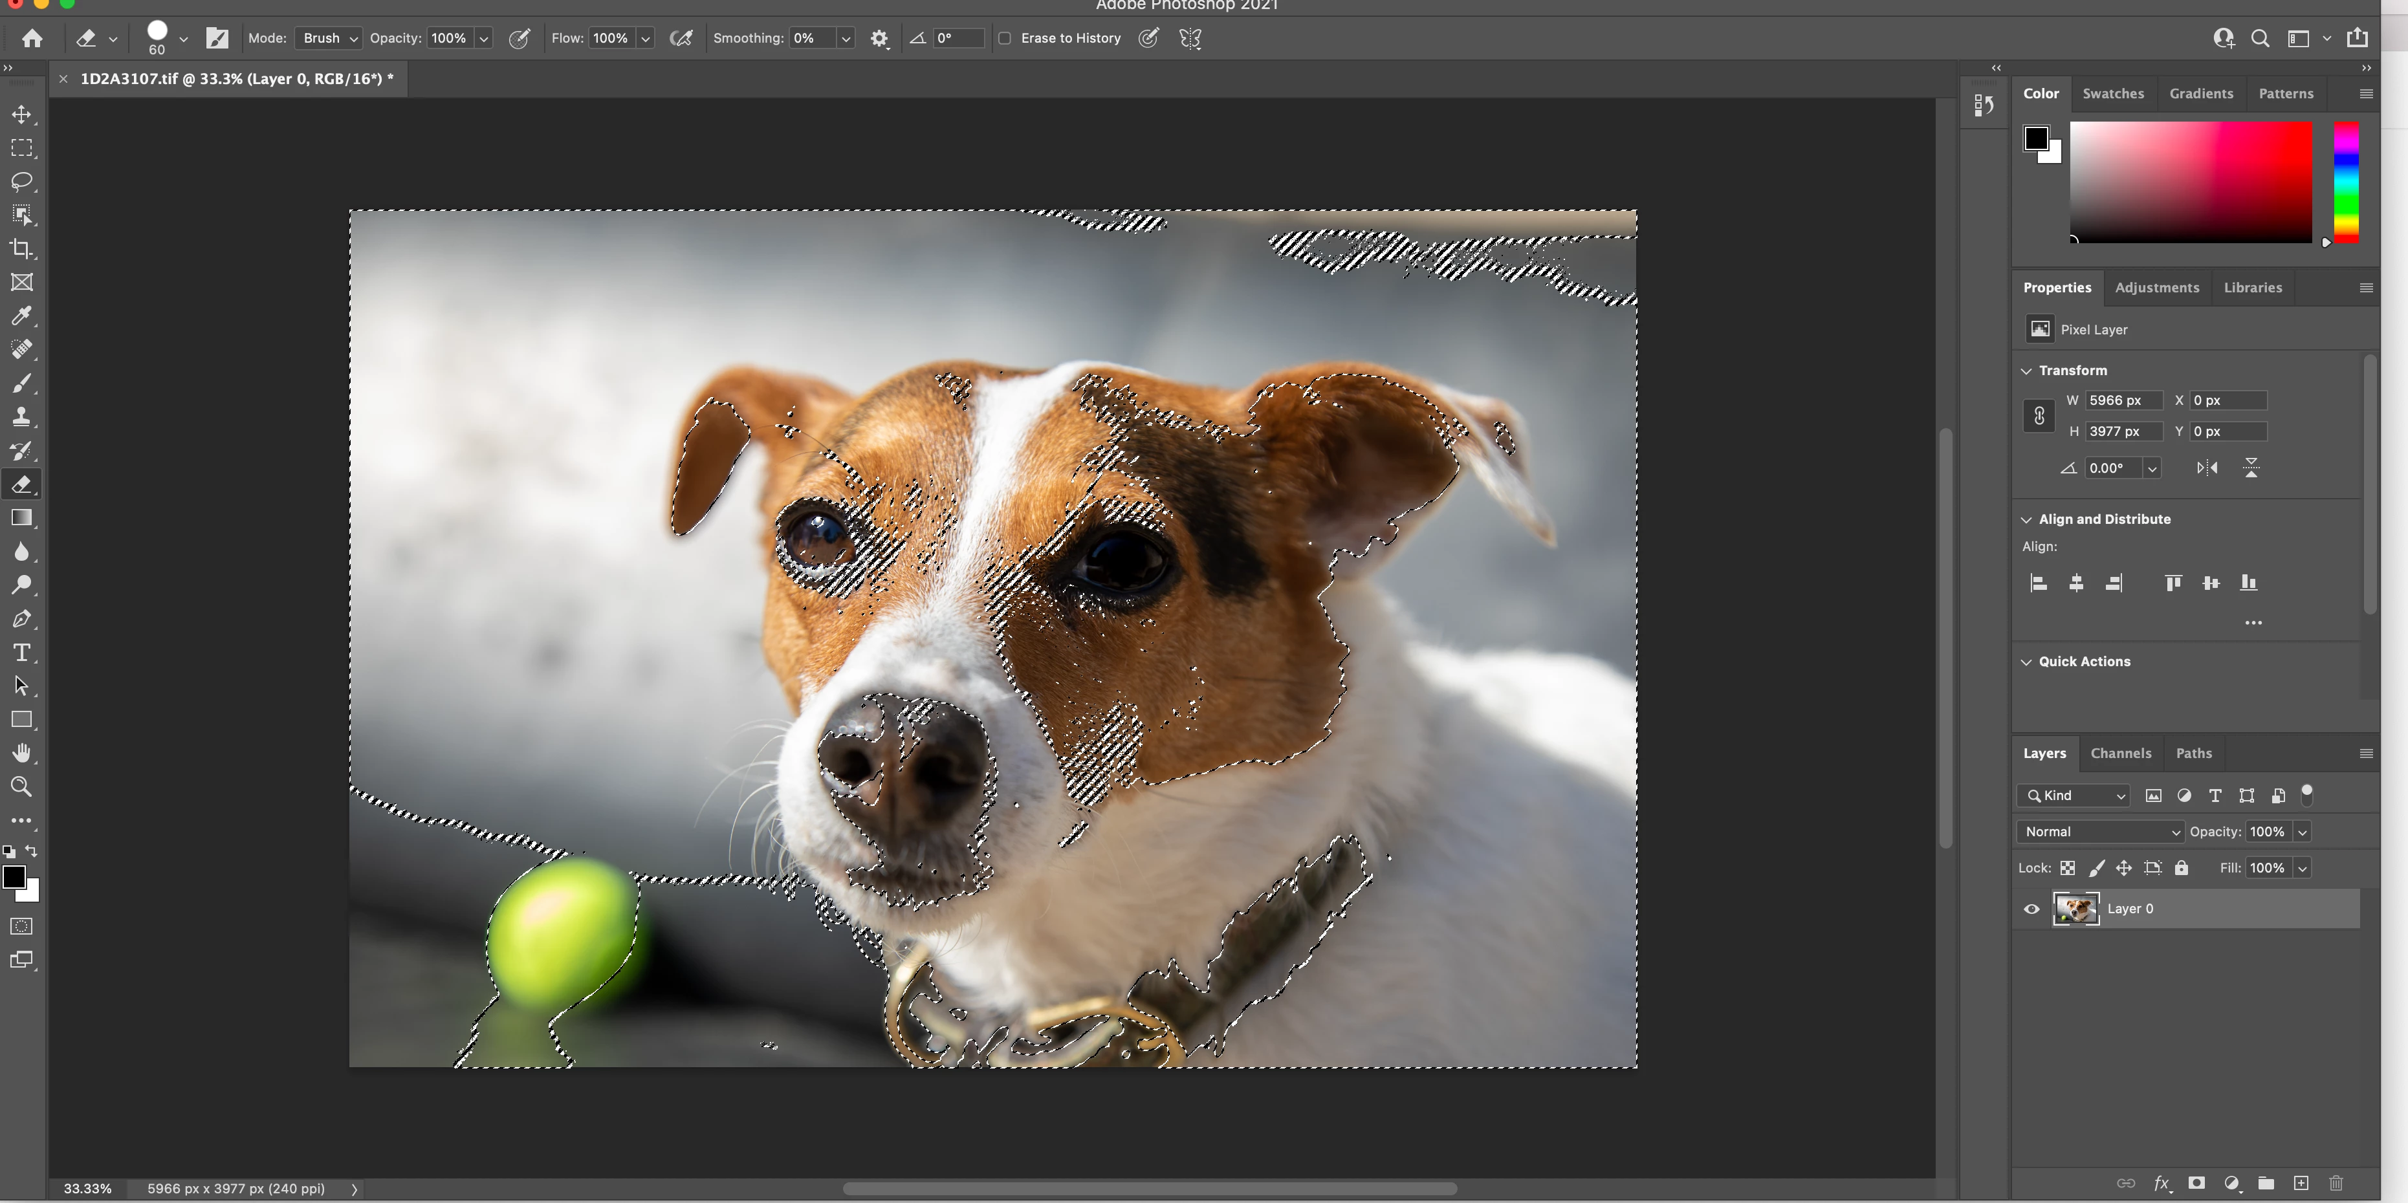Select the Move tool
Screen dimensions: 2408x1203
21,114
